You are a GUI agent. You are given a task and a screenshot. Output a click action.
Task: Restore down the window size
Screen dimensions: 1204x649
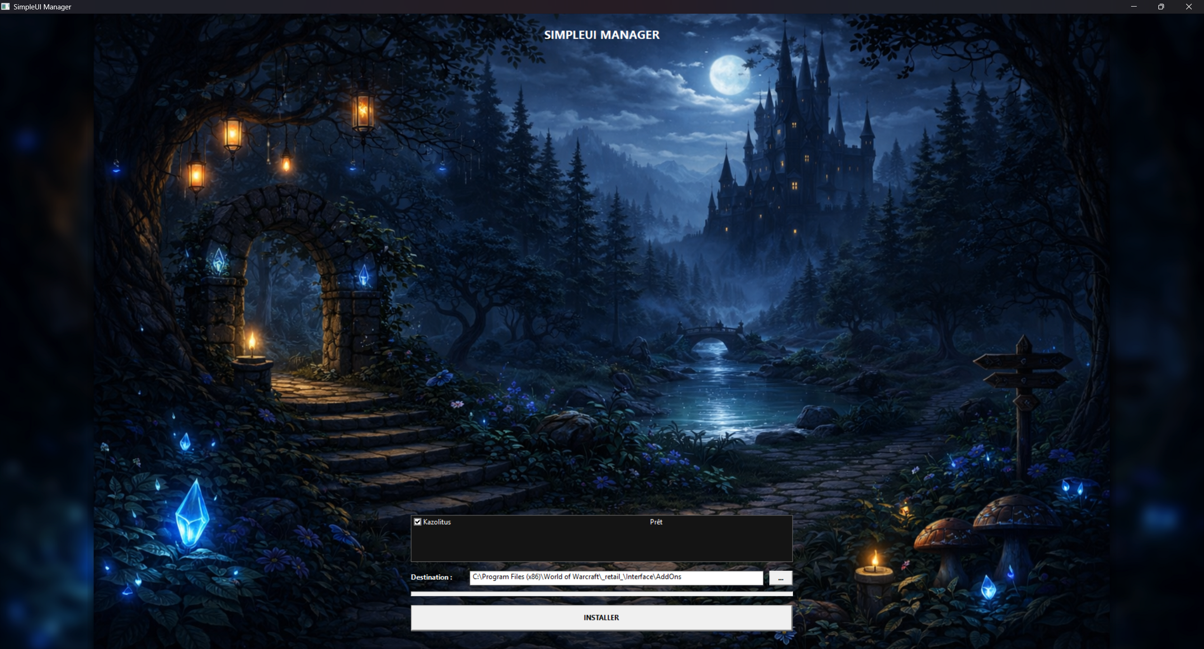click(1161, 7)
